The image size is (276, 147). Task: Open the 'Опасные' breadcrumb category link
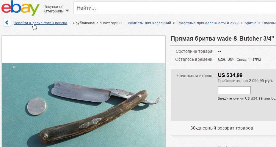click(x=269, y=23)
